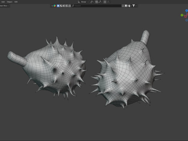Toggle the second type filter icon after blue square
Image resolution: width=188 pixels, height=141 pixels.
coord(61,6)
